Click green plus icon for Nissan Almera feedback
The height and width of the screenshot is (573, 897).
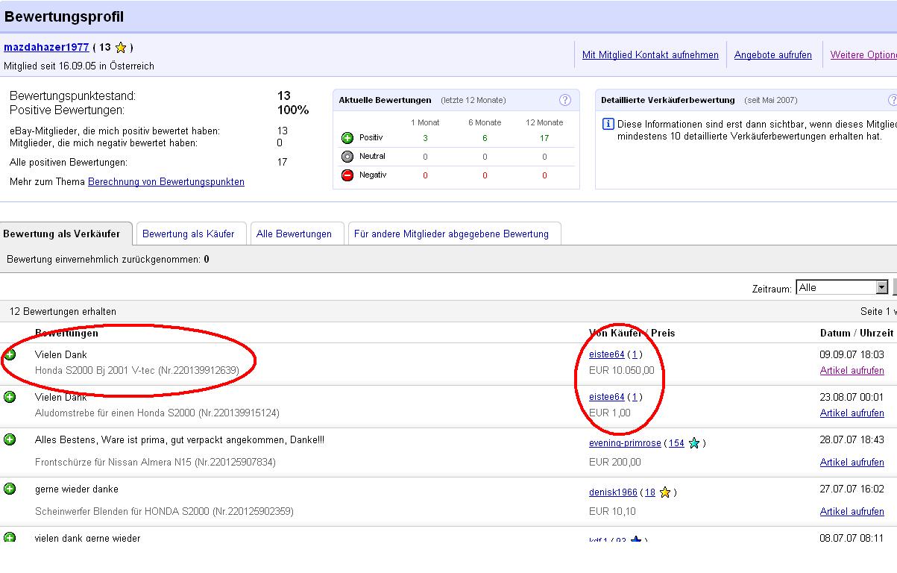click(x=10, y=439)
